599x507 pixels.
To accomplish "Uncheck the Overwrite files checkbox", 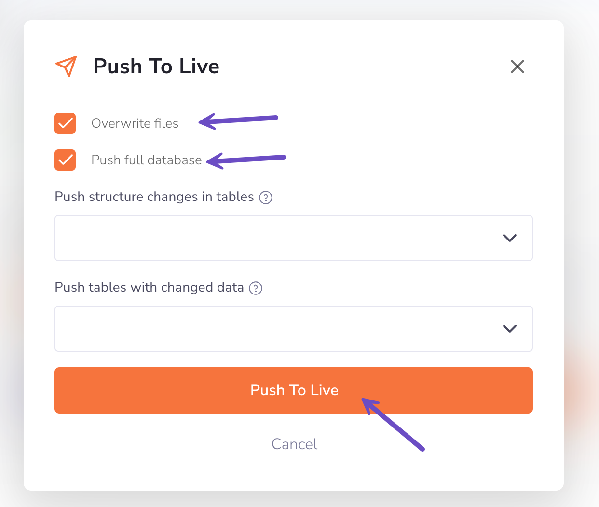I will 65,123.
